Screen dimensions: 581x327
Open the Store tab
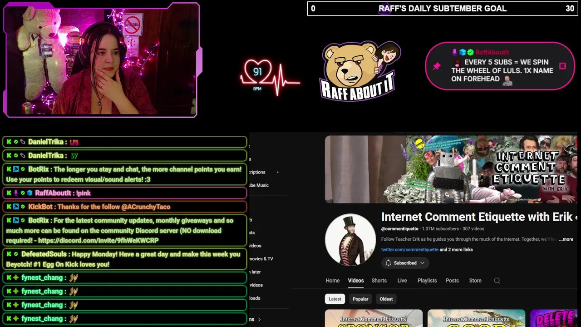click(475, 281)
